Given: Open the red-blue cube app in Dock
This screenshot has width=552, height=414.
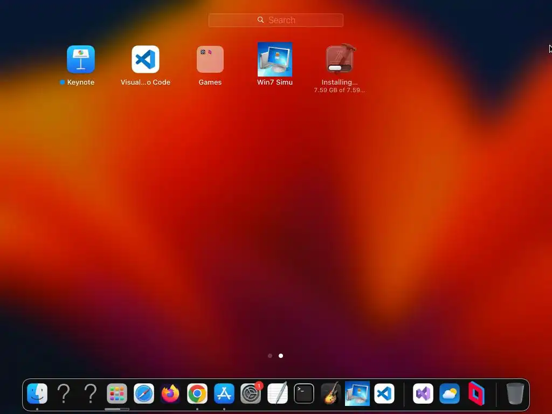Looking at the screenshot, I should coord(477,393).
